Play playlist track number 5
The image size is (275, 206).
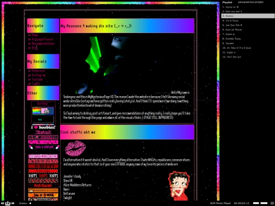[x=248, y=25]
